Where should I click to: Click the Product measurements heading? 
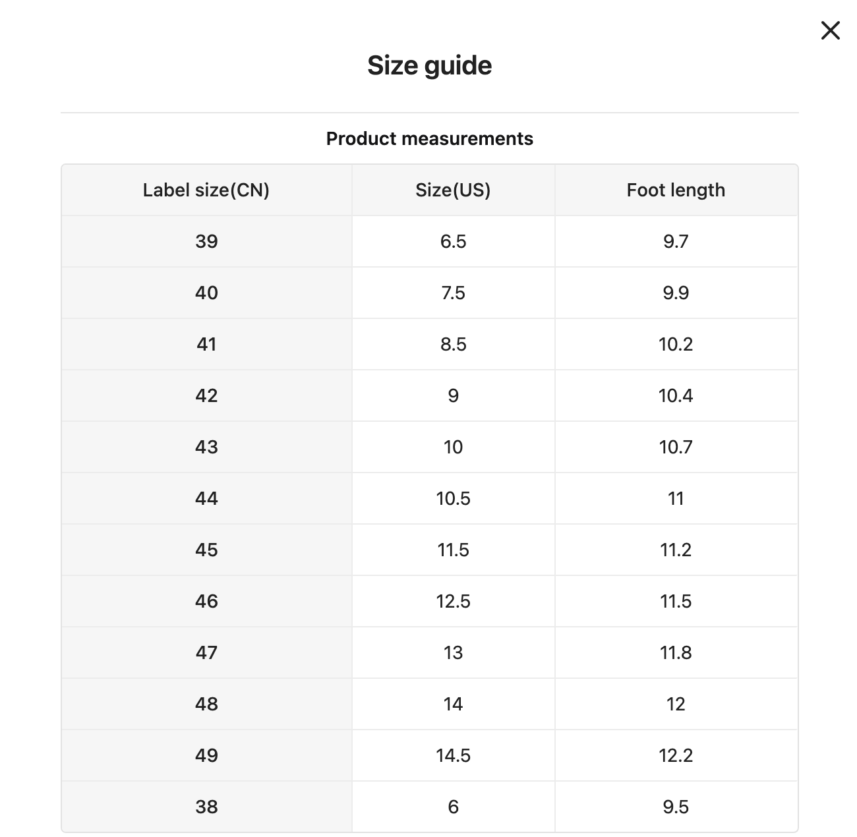(429, 138)
